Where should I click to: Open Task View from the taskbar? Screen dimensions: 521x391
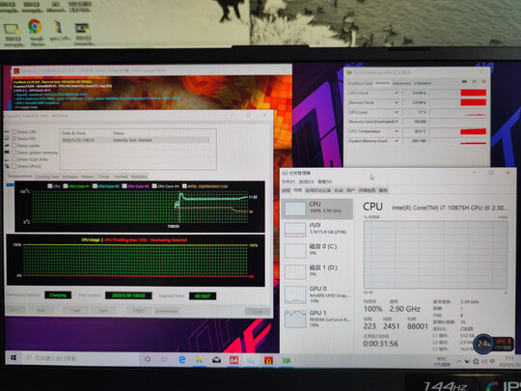(x=164, y=359)
